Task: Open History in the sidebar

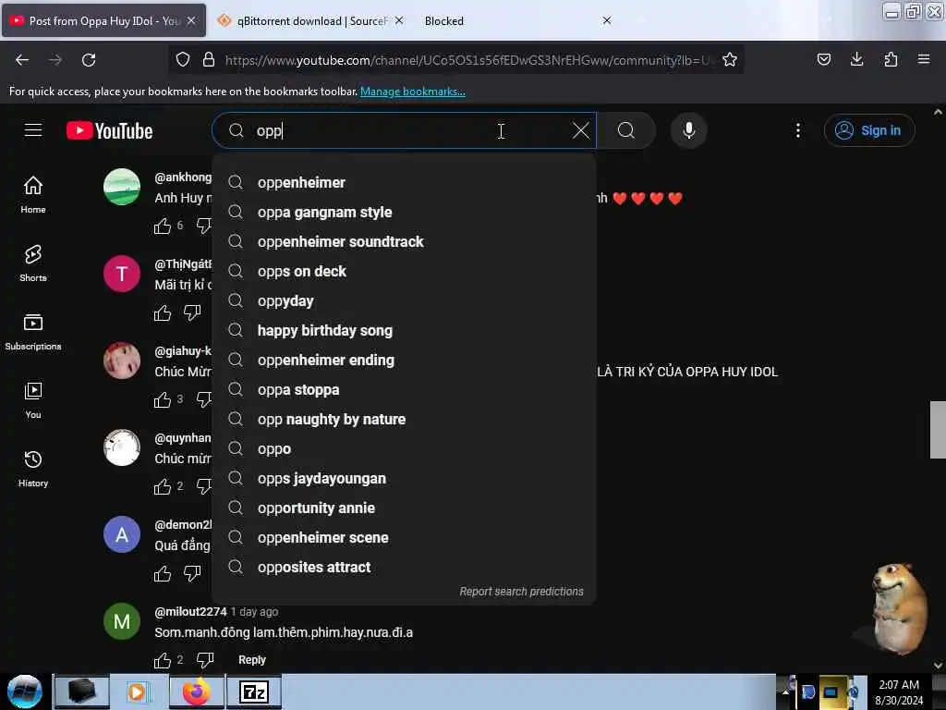Action: (x=33, y=469)
